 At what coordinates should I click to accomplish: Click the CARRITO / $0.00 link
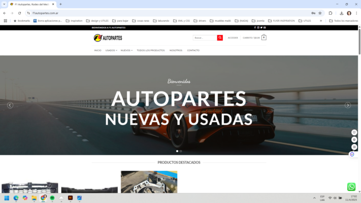pyautogui.click(x=251, y=38)
